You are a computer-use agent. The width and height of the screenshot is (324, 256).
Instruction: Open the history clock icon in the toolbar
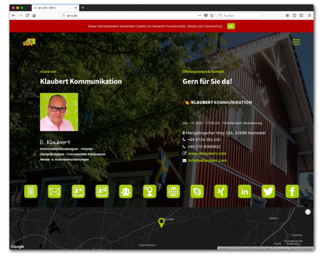294,15
